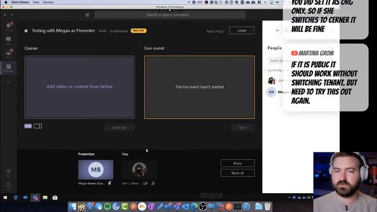The width and height of the screenshot is (377, 212).
Task: Open the Need help? link
Action: point(216,31)
